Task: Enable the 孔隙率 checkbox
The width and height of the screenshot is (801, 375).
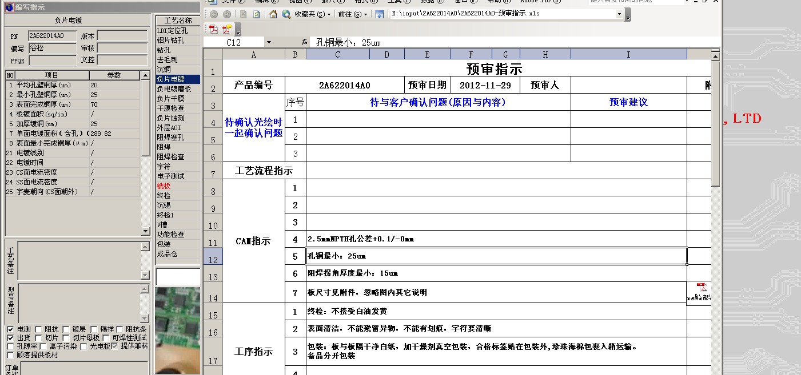Action: (x=10, y=346)
